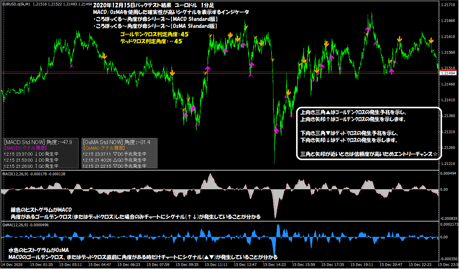
Task: Select the '12.15 21:53:00 ↓DC発生中' history row
Action: point(31,160)
